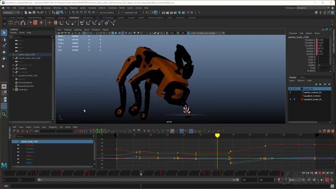
Task: Open the Workspace dropdown
Action: point(313,8)
